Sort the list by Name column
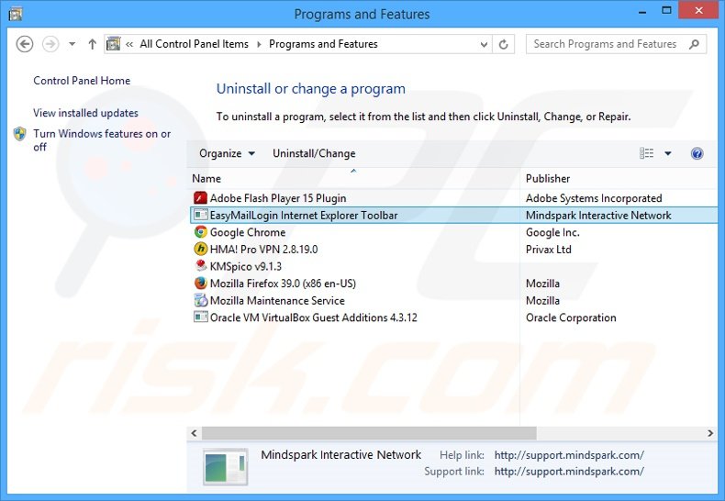Image resolution: width=725 pixels, height=501 pixels. click(353, 178)
